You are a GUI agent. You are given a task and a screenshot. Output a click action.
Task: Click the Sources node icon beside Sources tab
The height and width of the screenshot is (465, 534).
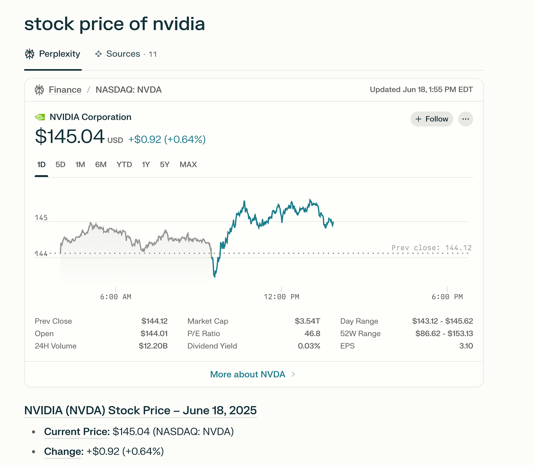[98, 54]
